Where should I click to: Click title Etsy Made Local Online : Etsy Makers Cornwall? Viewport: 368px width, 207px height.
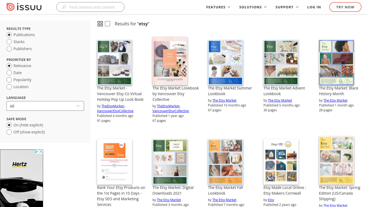click(285, 190)
